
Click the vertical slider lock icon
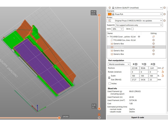click(99, 114)
